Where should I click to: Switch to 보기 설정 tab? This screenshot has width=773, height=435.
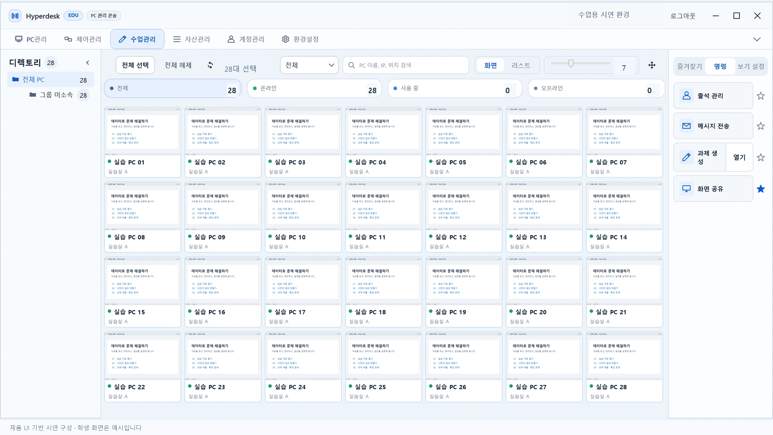750,66
